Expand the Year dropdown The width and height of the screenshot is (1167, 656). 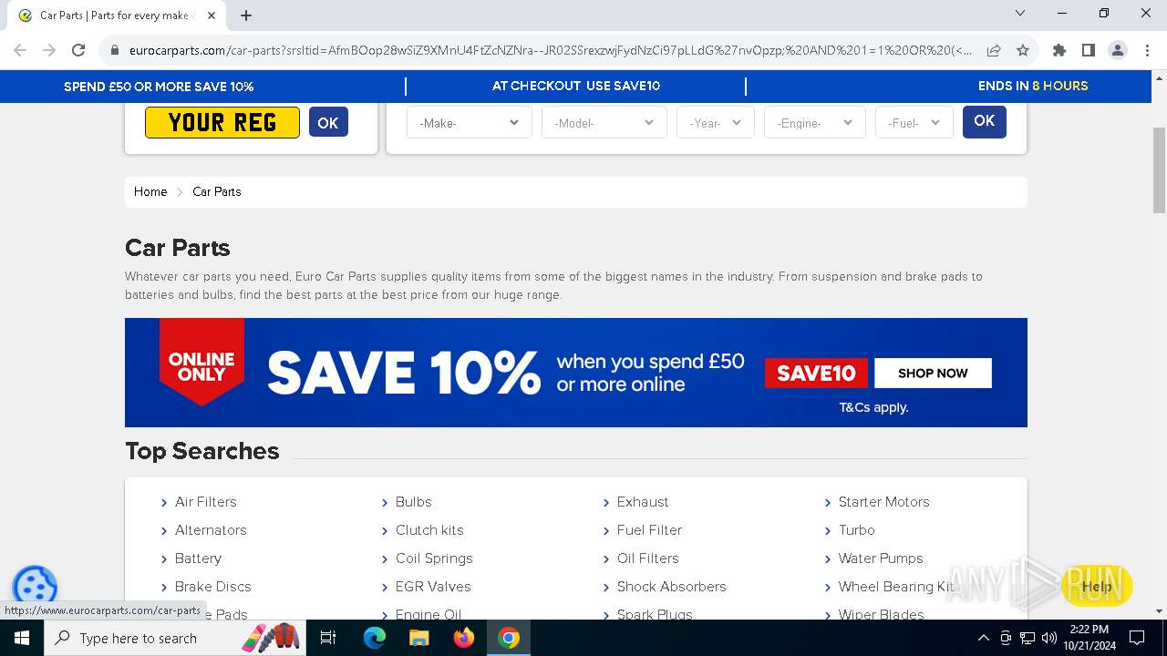point(715,122)
